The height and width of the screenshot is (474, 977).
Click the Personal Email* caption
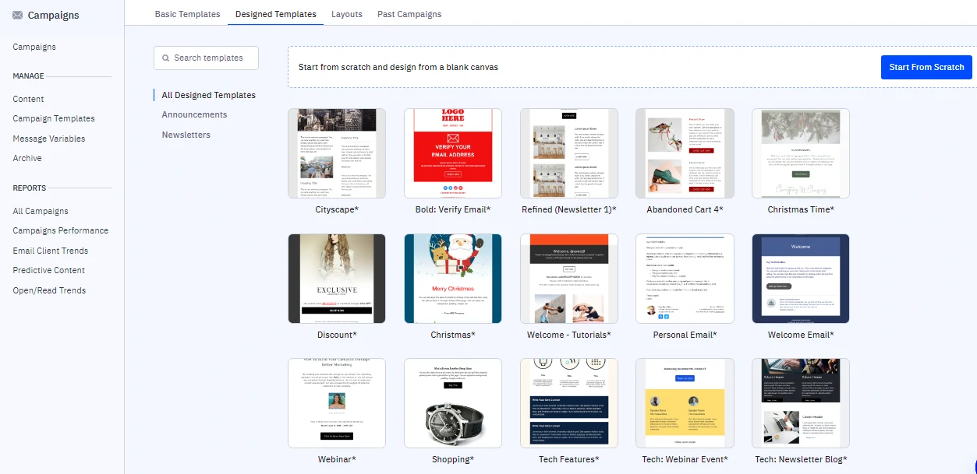685,335
